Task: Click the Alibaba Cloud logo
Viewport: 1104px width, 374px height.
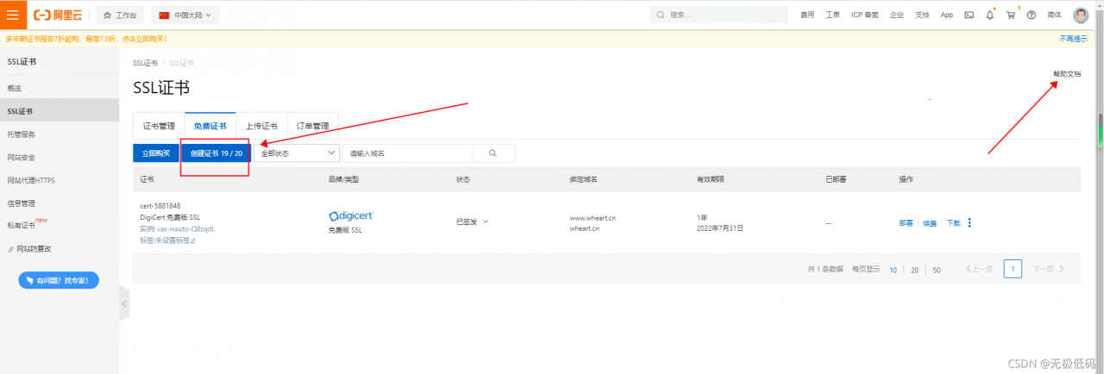Action: (60, 15)
